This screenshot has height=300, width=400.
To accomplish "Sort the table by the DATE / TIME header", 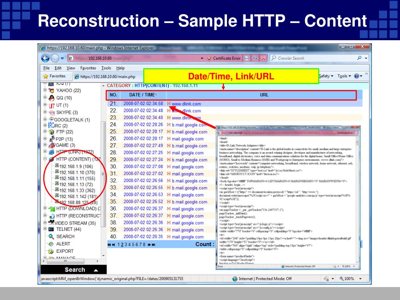I will [x=143, y=95].
